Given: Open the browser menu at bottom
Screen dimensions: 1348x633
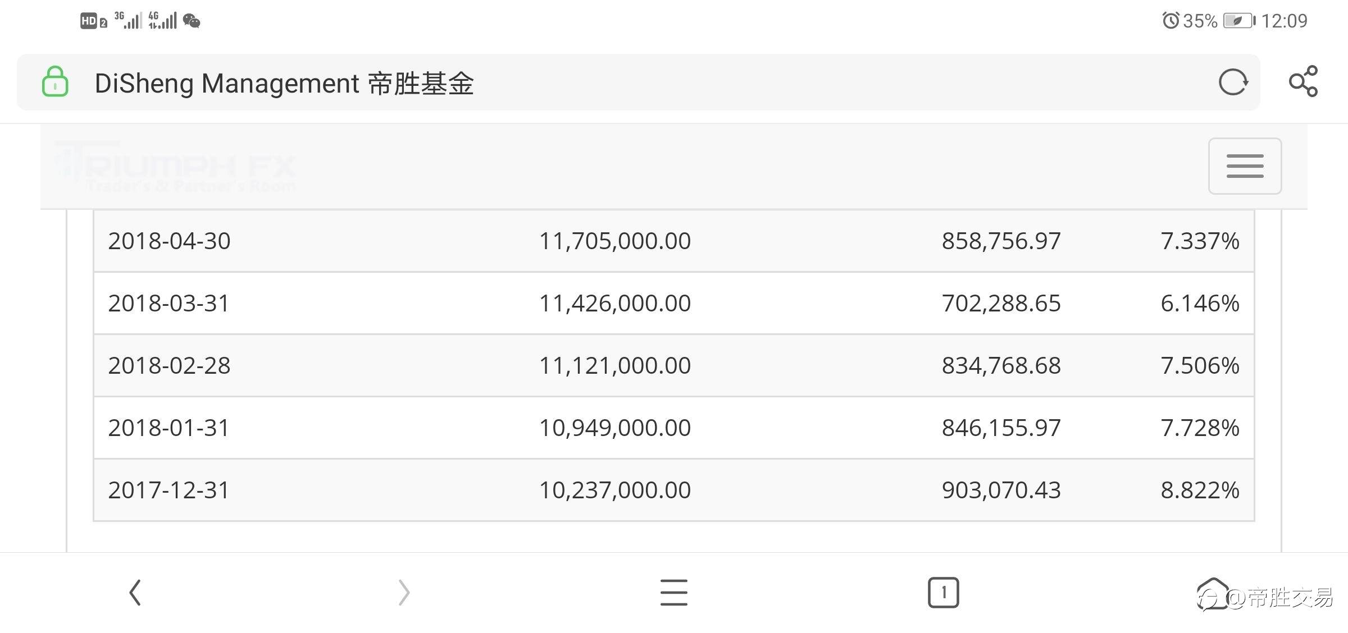Looking at the screenshot, I should tap(673, 593).
